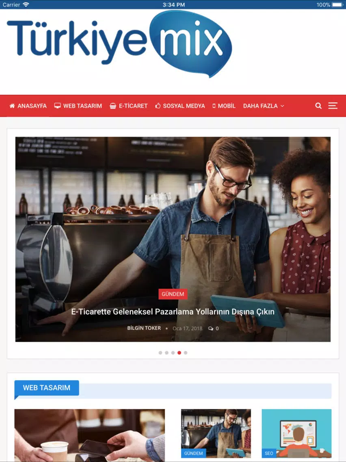Open the SEO tagged article thumbnail
The height and width of the screenshot is (462, 346).
[x=296, y=434]
